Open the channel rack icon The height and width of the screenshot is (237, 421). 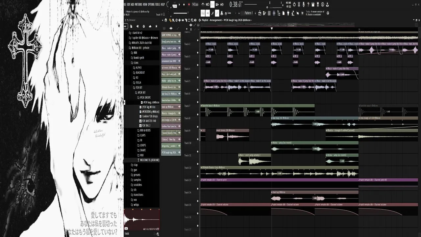[269, 13]
